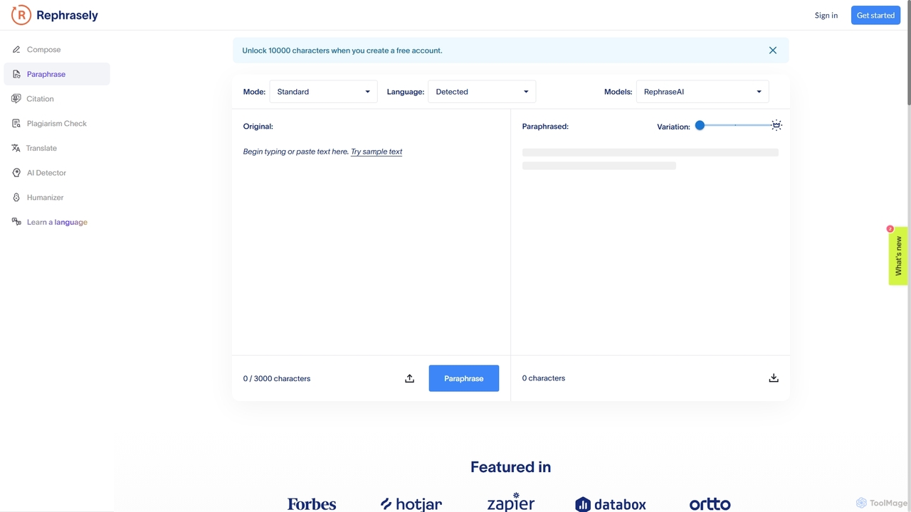The height and width of the screenshot is (512, 911).
Task: Open Humanizer in the sidebar
Action: point(57,198)
